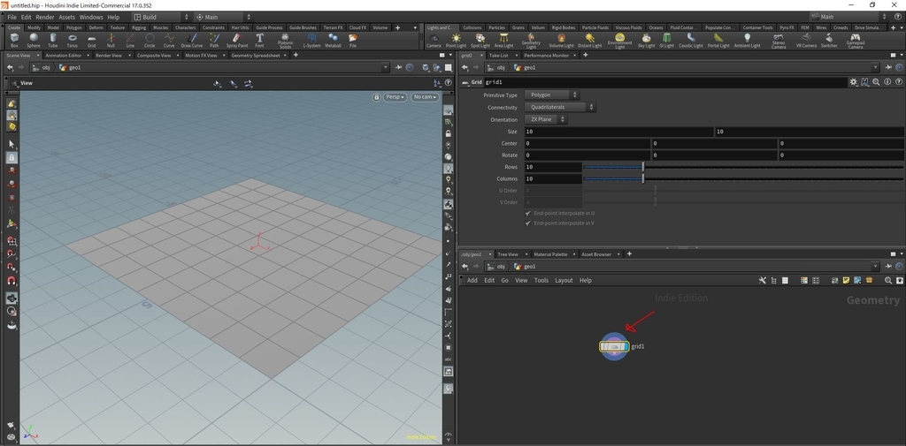
Task: Switch to the Material Palette tab
Action: click(550, 254)
